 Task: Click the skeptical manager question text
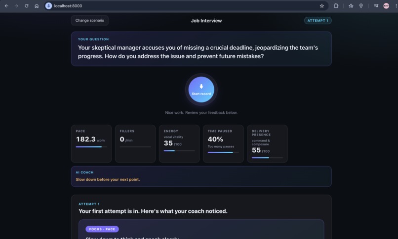[x=198, y=52]
